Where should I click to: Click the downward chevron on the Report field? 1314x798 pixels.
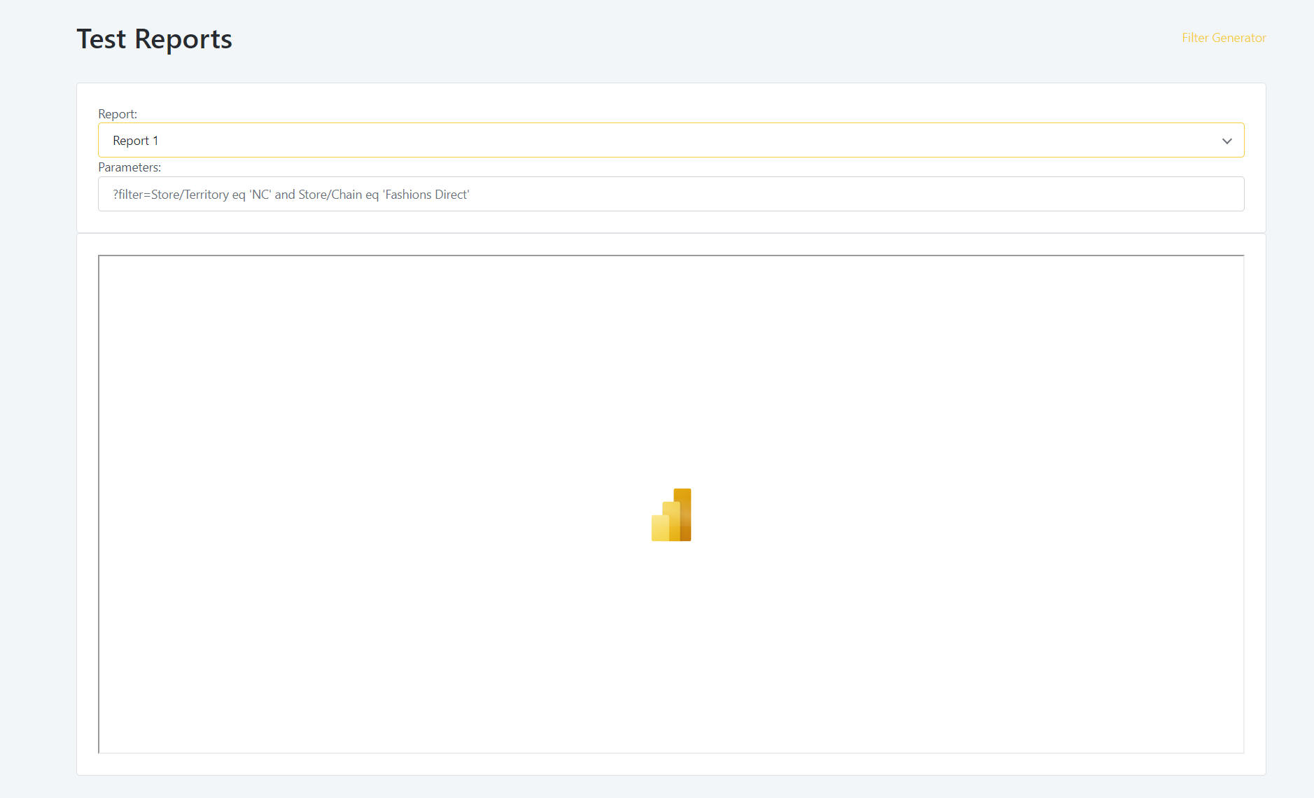(1226, 141)
